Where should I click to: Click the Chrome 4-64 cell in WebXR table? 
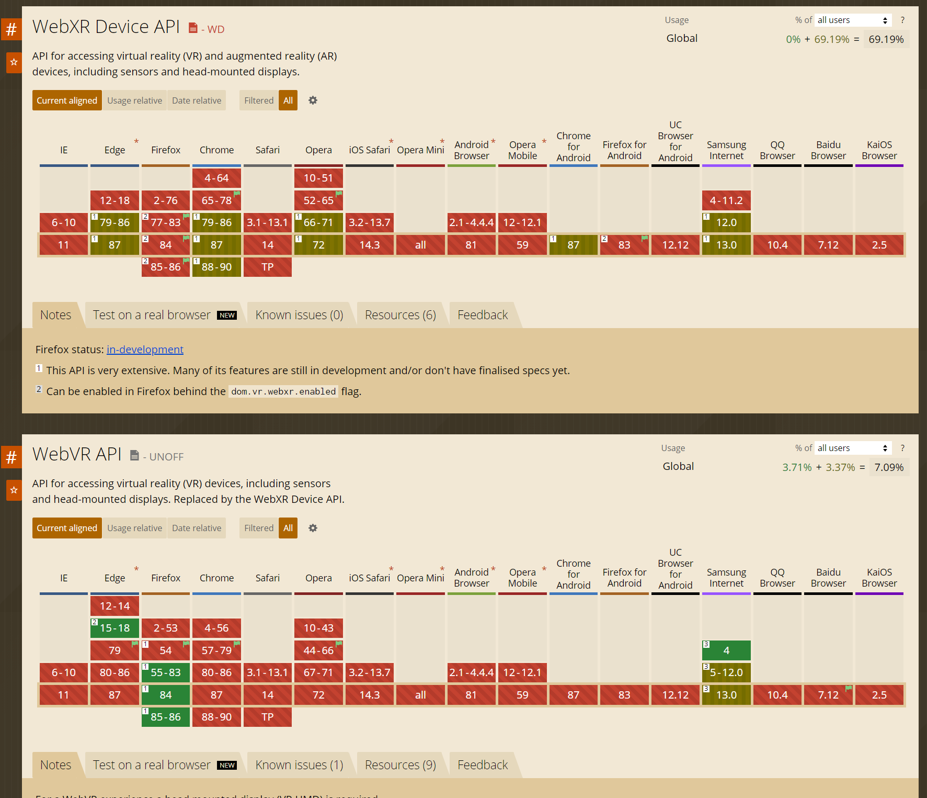216,178
